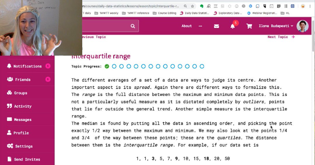315x165 pixels.
Task: Click the search magnifier icon in the site header
Action: coord(133,26)
